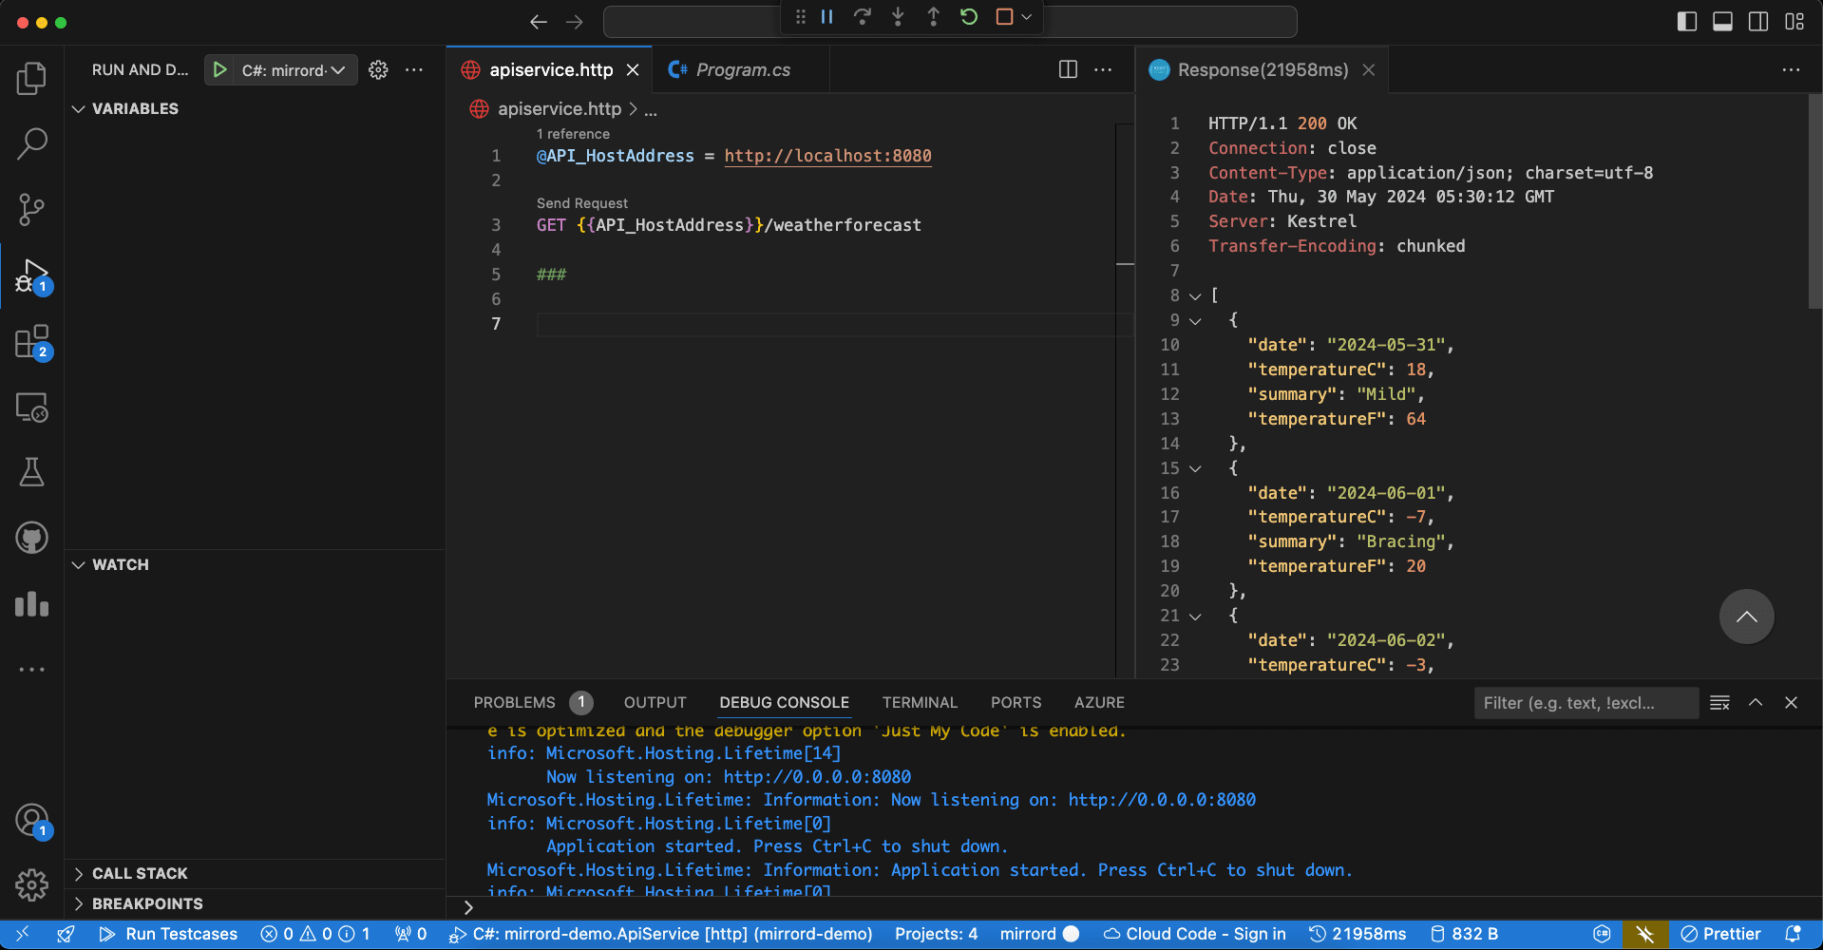Open the http://localhost:8080 link
The image size is (1823, 950).
coord(827,156)
